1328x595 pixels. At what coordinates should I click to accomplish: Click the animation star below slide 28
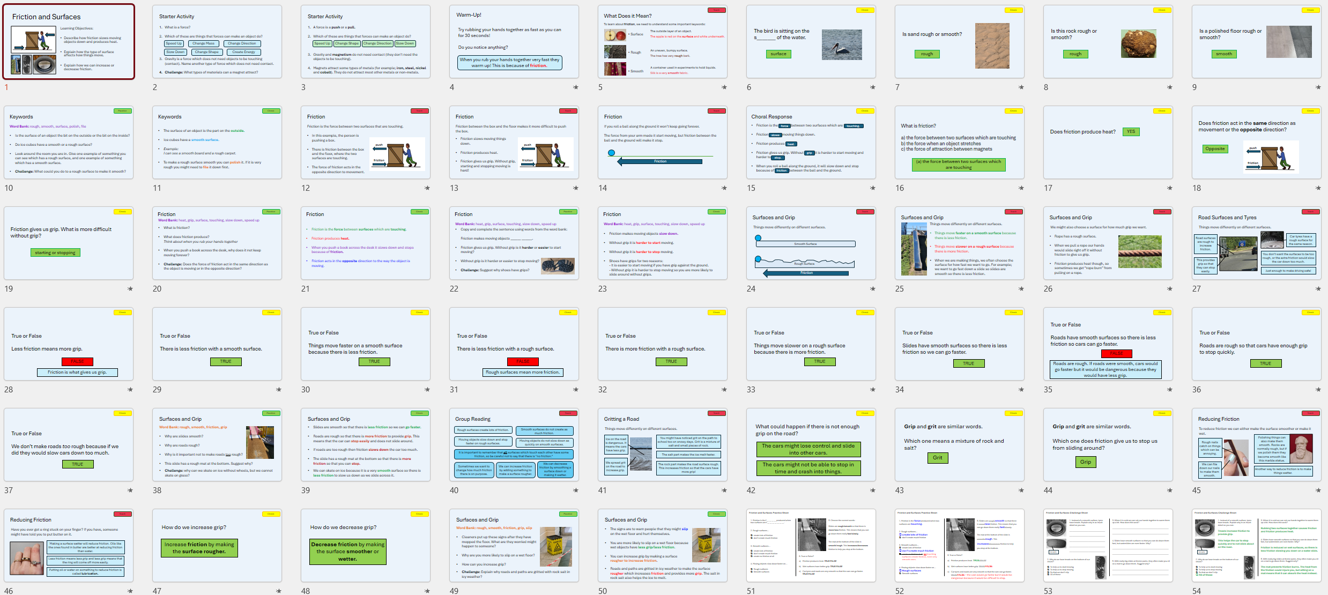[x=130, y=389]
